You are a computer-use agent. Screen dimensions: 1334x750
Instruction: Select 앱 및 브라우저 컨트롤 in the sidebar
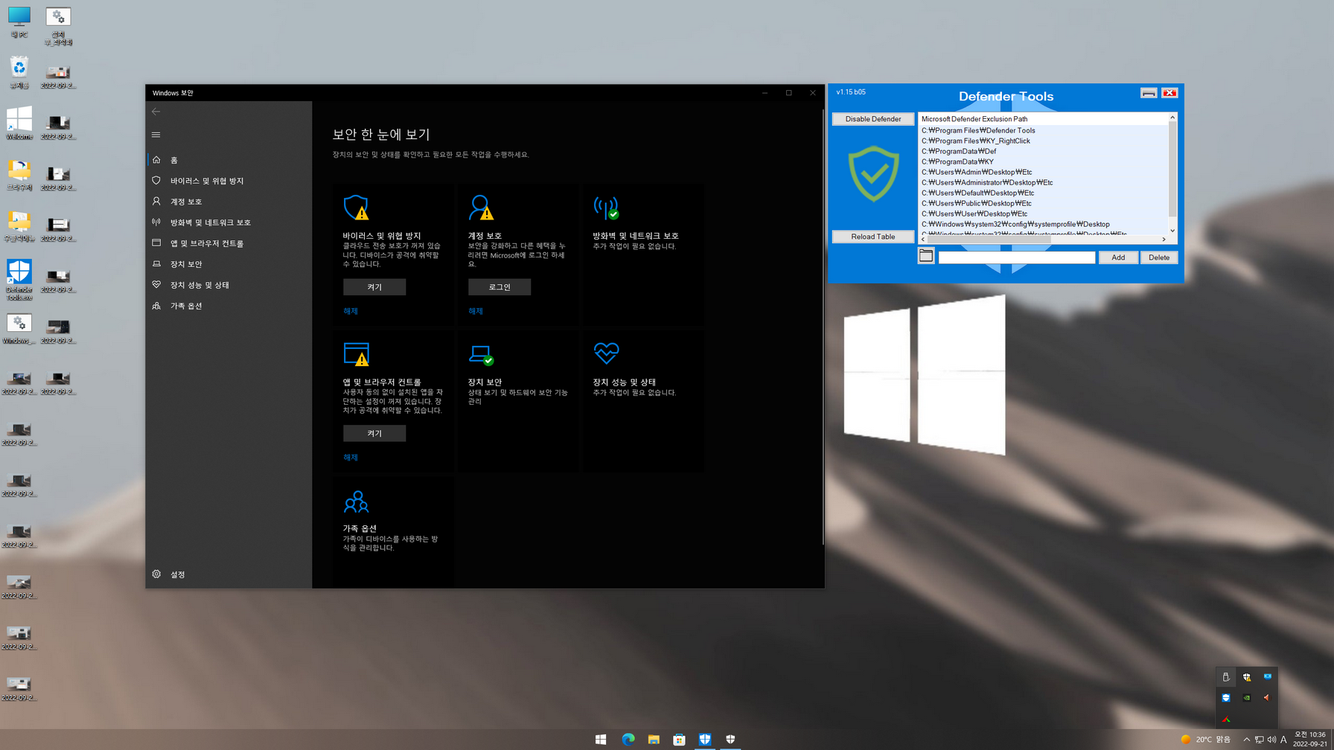(x=229, y=243)
